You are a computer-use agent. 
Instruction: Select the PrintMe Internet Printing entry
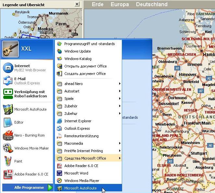pos(88,151)
